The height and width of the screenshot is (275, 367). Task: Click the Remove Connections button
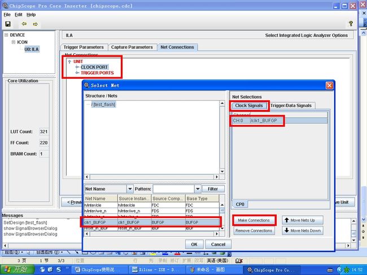click(254, 230)
